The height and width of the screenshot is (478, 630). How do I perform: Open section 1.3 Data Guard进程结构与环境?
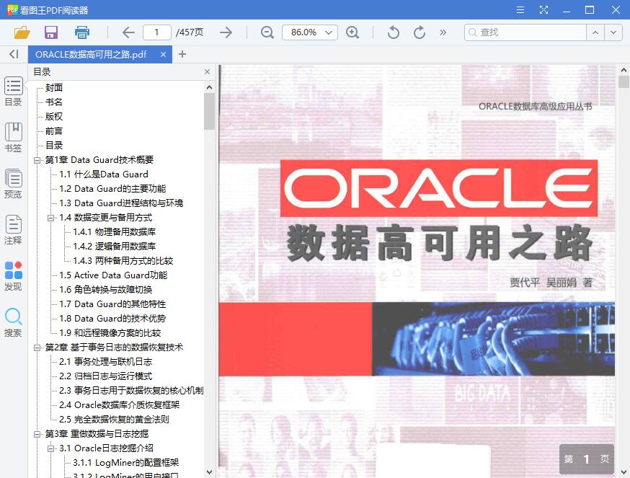(121, 203)
